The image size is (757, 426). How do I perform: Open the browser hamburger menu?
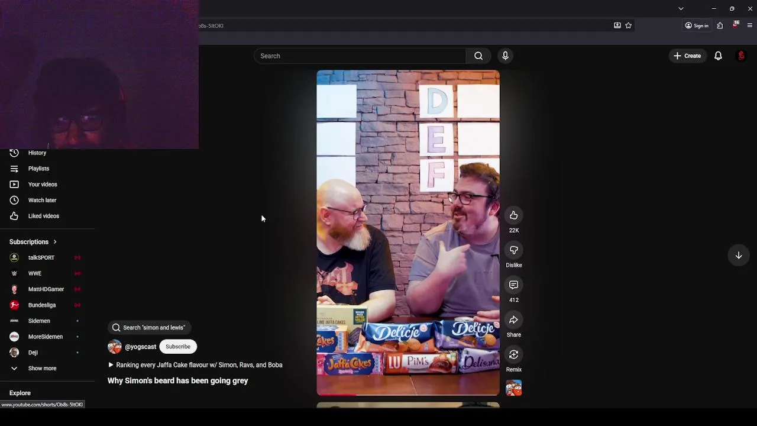coord(750,25)
